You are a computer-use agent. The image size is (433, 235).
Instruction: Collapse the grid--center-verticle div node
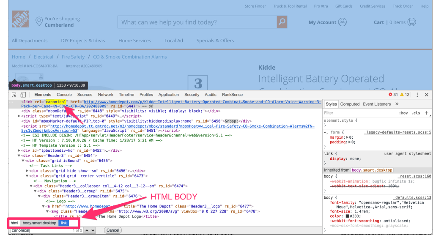pos(27,176)
